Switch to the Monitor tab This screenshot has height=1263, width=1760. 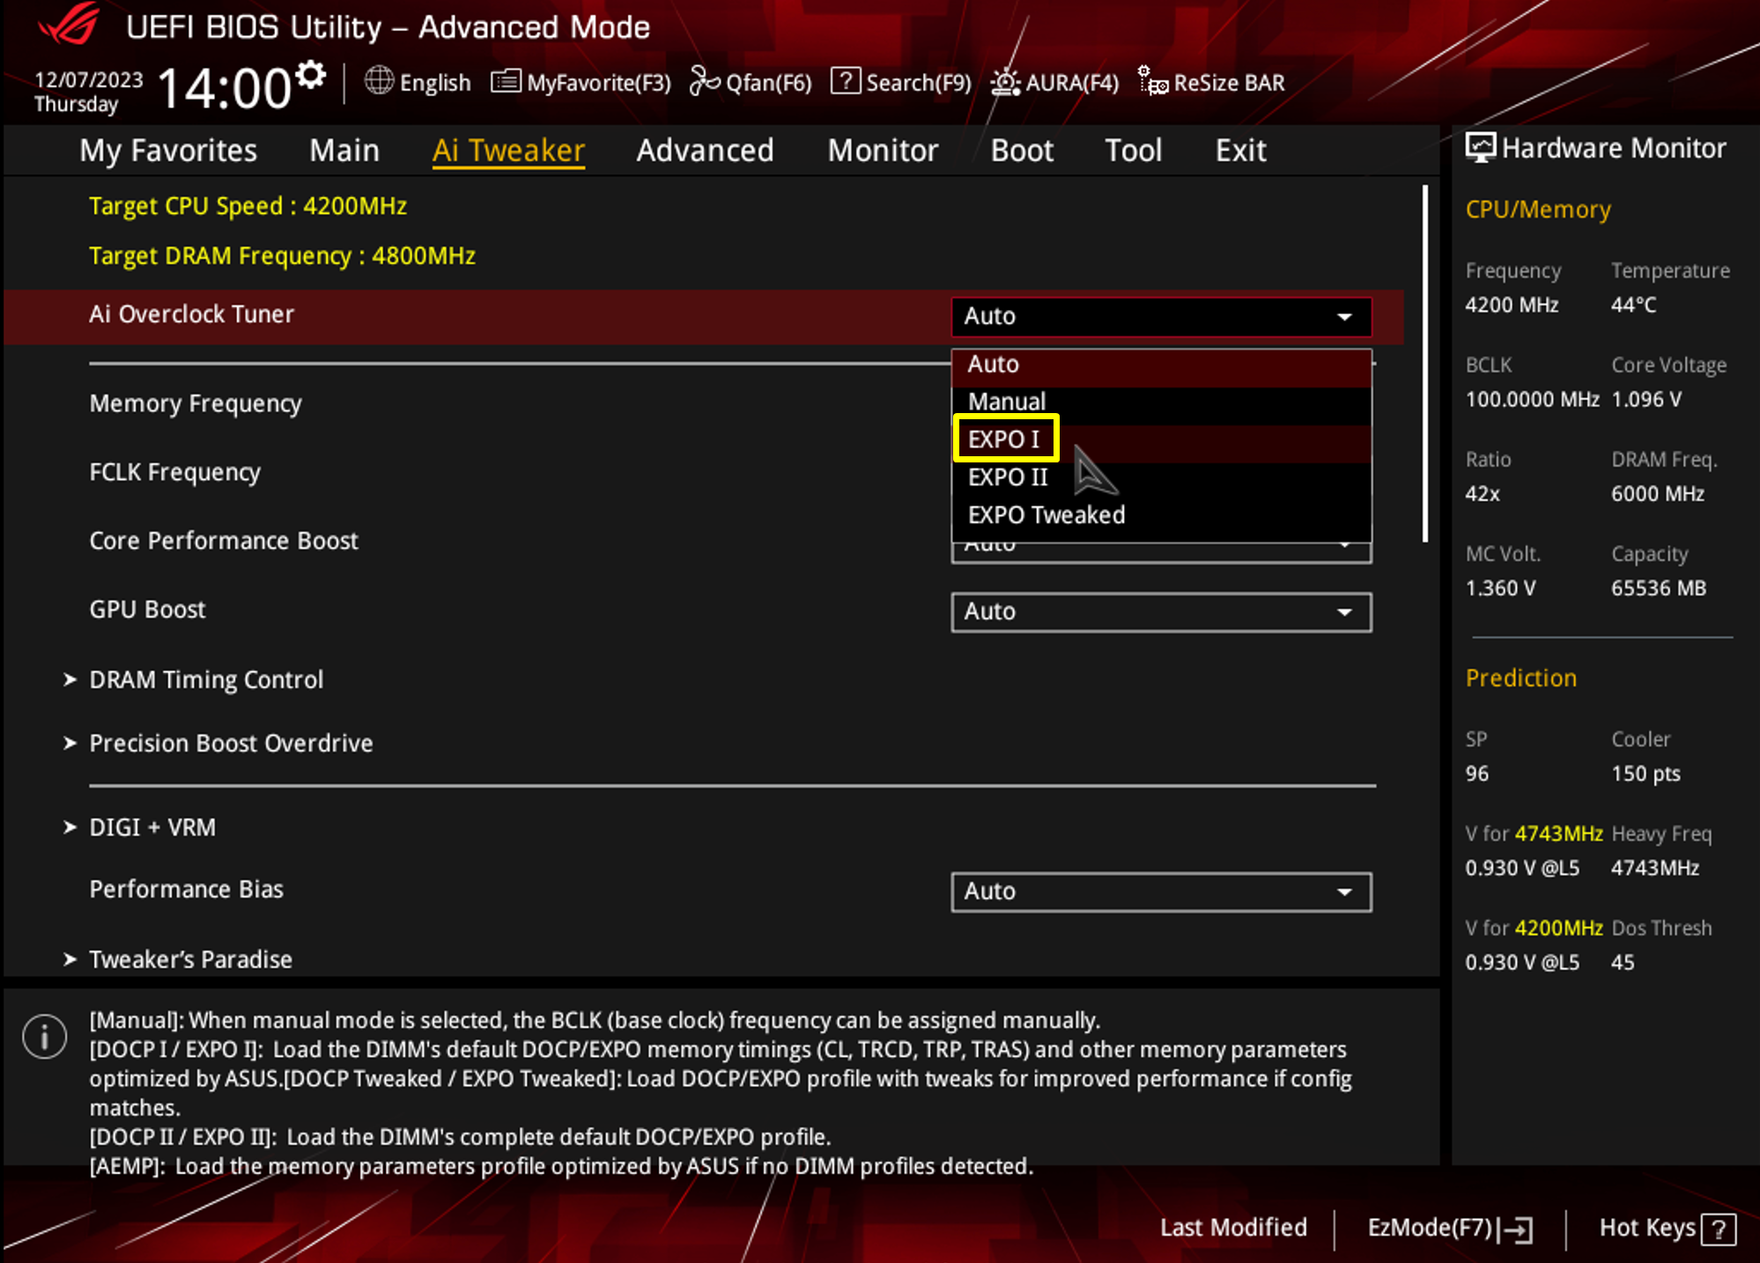coord(882,150)
